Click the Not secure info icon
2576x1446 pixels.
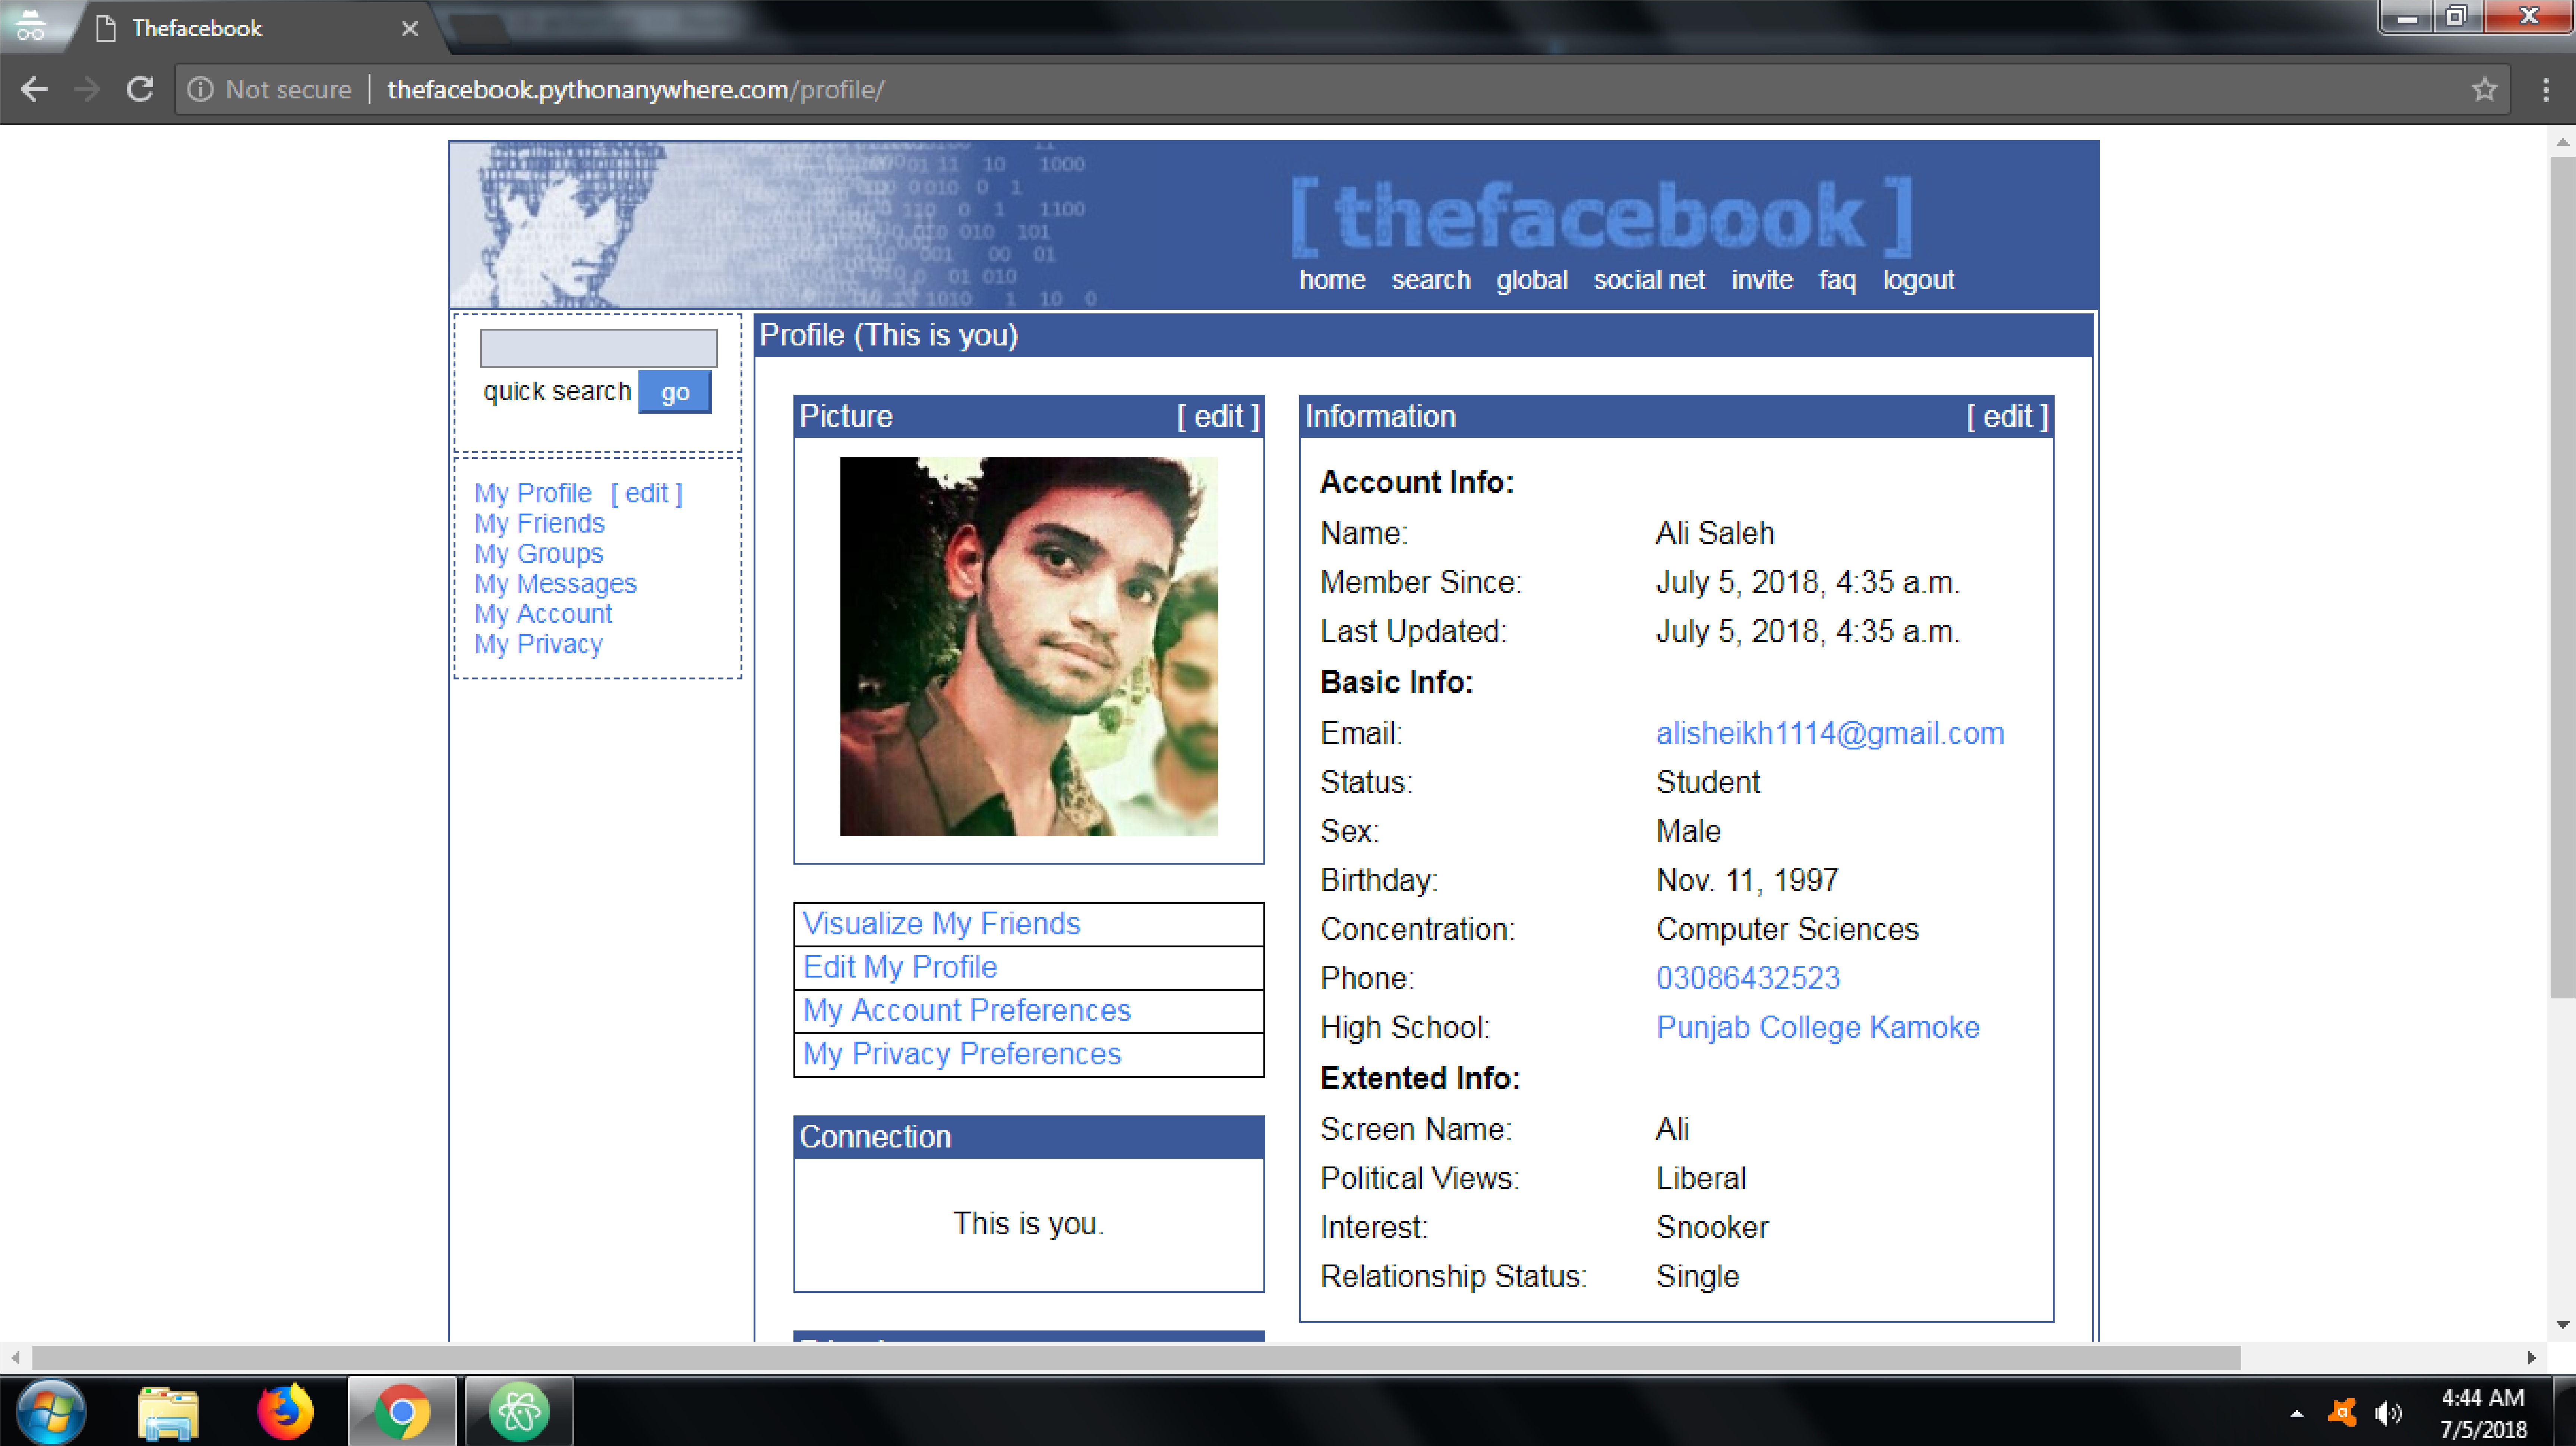tap(201, 90)
